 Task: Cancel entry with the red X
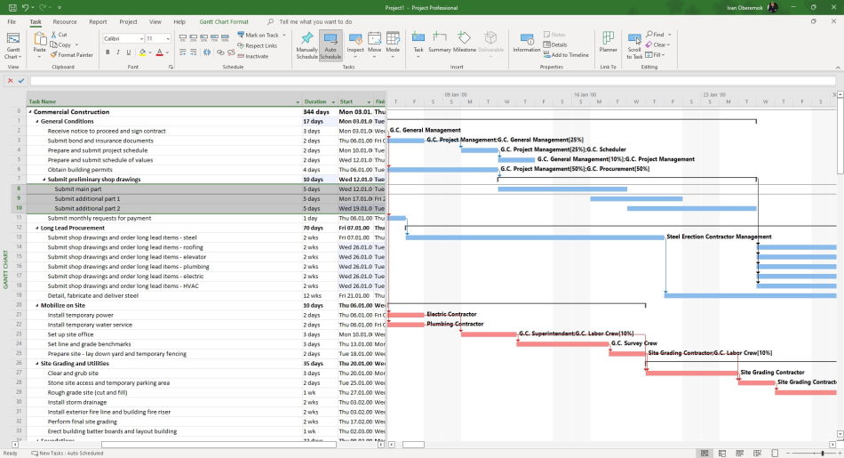[x=11, y=80]
